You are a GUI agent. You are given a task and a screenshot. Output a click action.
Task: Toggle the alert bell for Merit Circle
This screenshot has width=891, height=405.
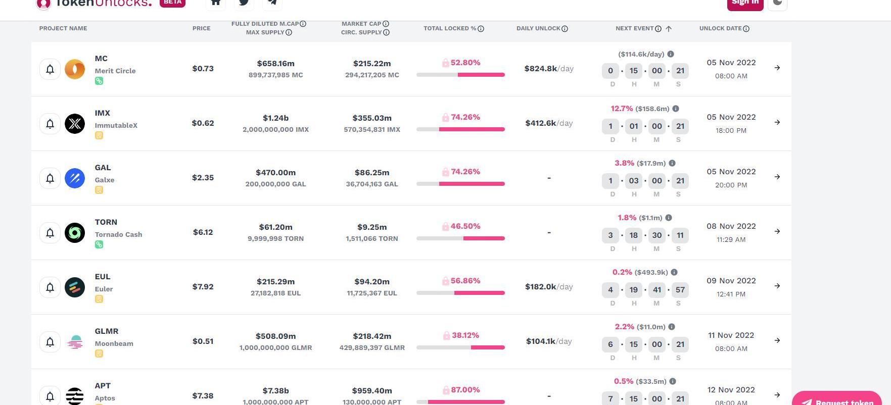[50, 69]
